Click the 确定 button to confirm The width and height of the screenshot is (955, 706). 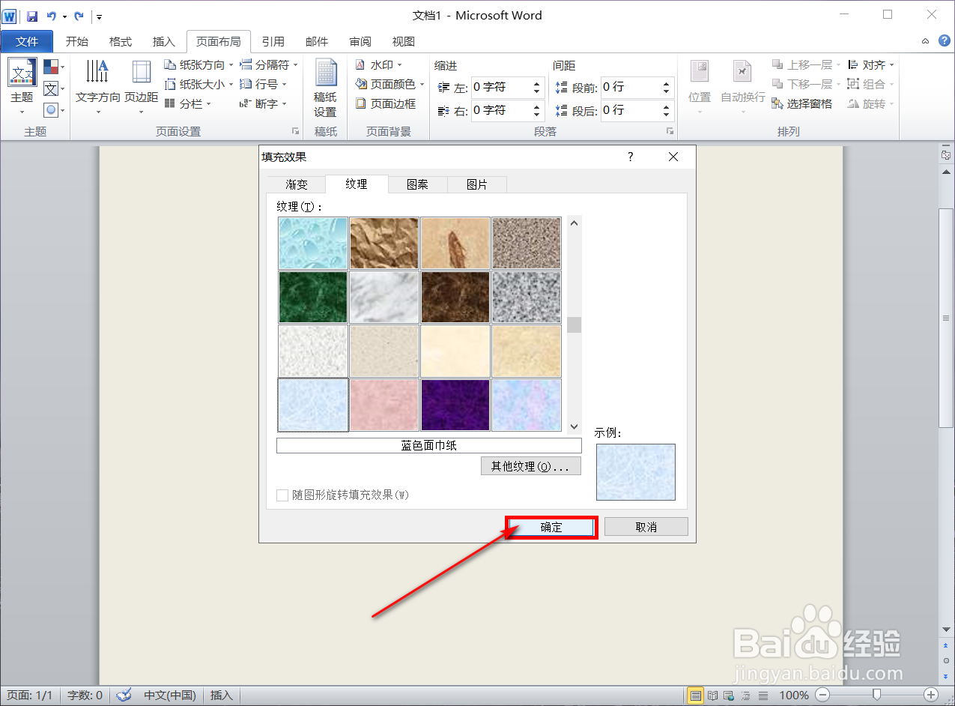551,527
